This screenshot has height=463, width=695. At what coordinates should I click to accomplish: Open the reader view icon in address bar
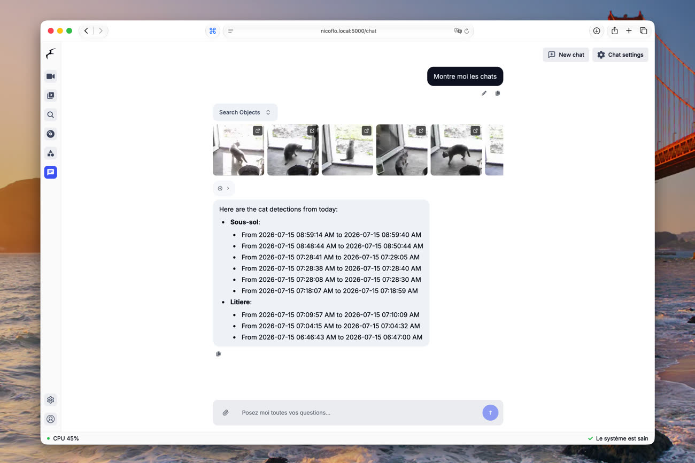click(231, 31)
